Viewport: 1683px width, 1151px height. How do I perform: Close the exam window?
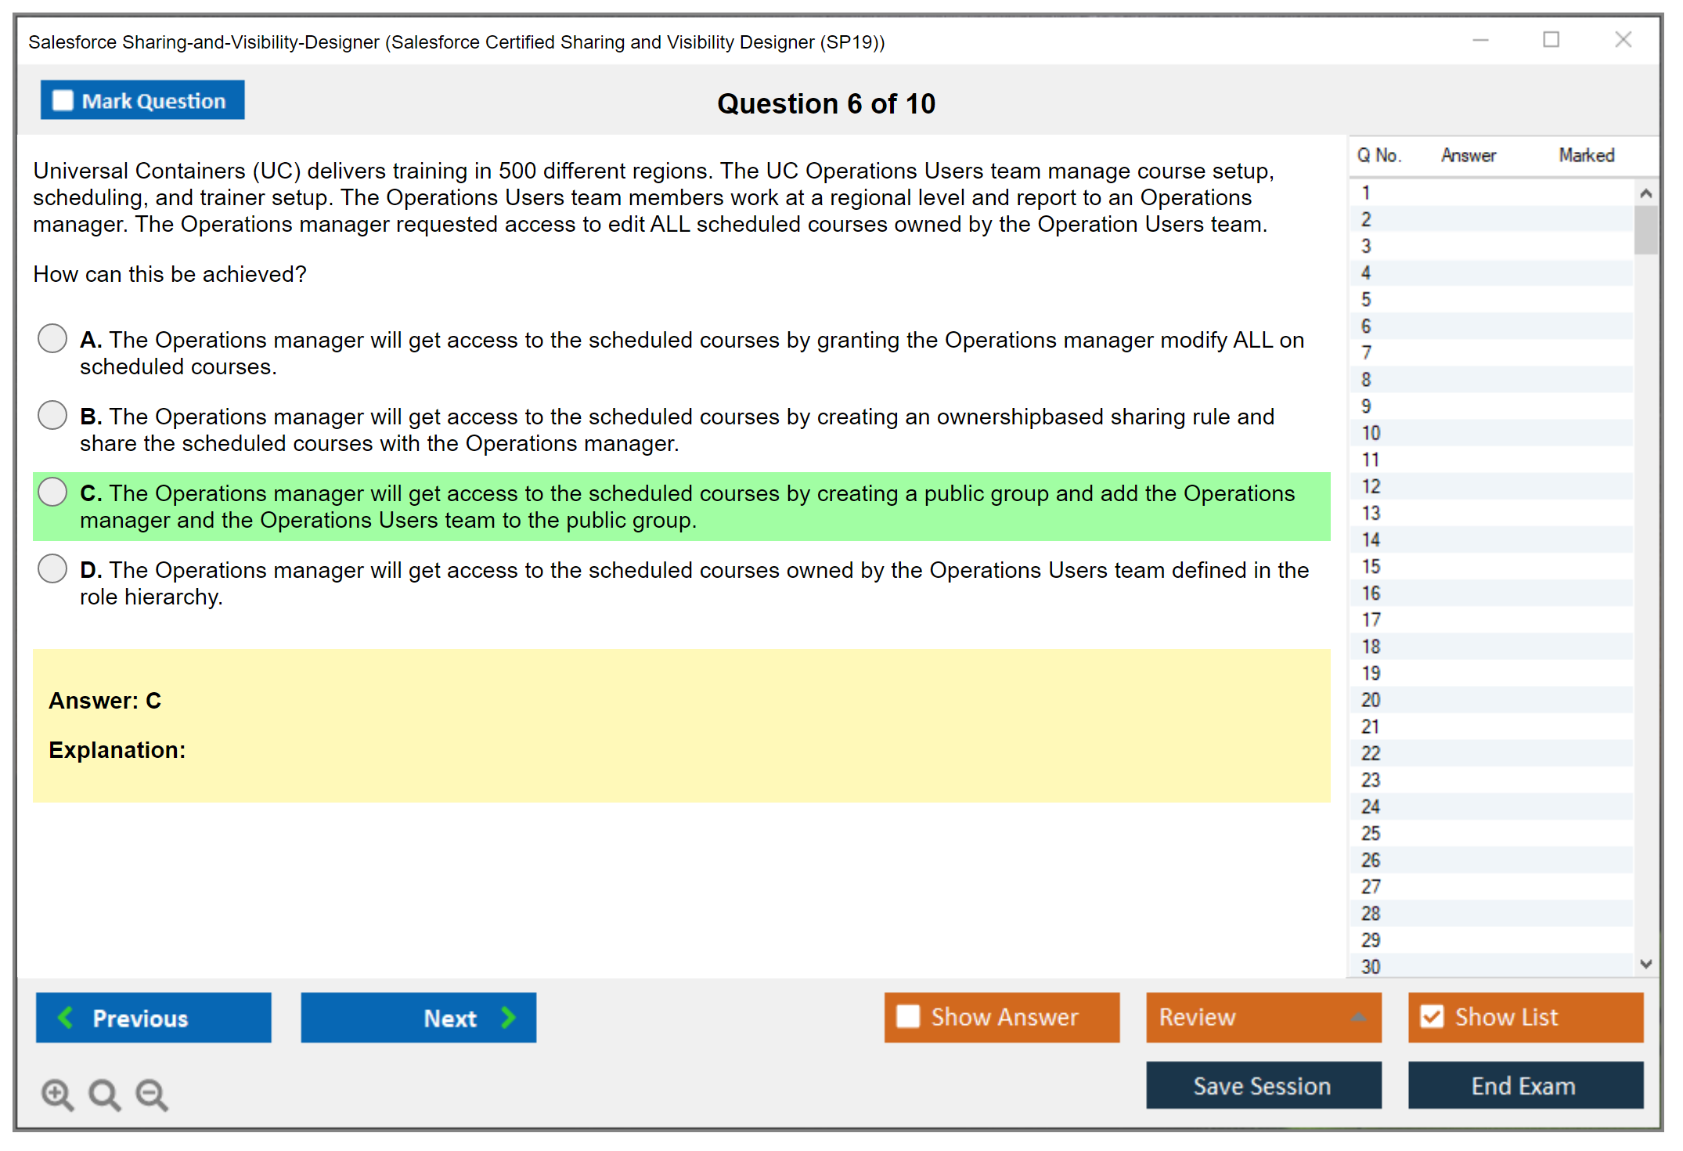[1623, 40]
